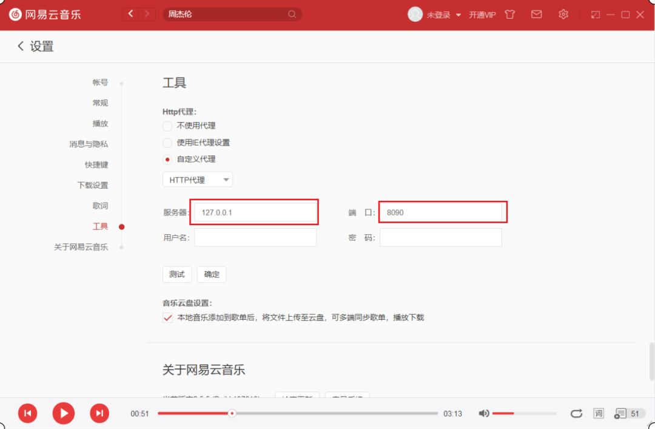
Task: Click the user avatar icon
Action: 415,14
